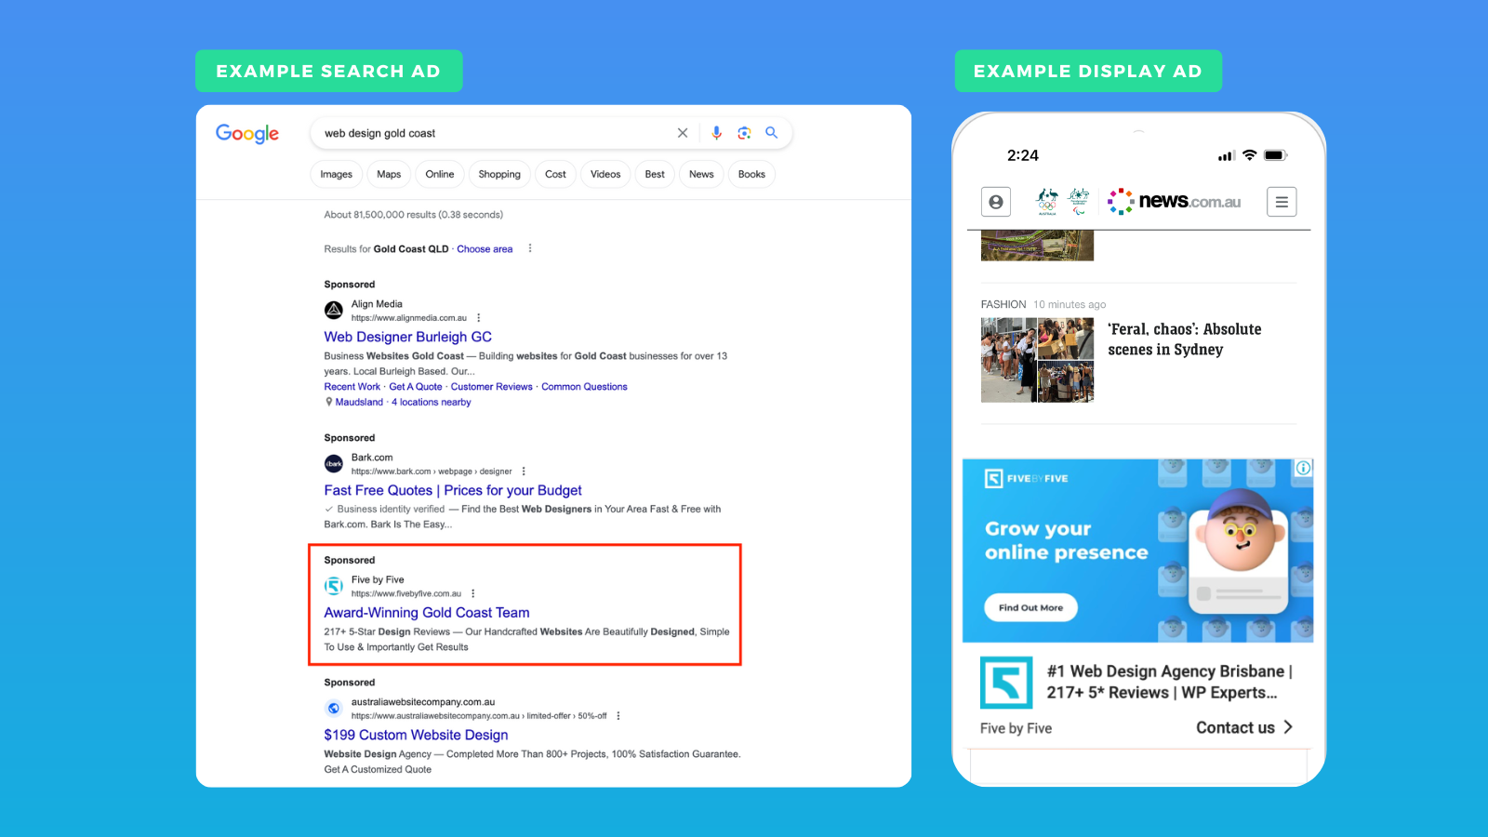
Task: Click the chevron next to Contact us
Action: [x=1288, y=727]
